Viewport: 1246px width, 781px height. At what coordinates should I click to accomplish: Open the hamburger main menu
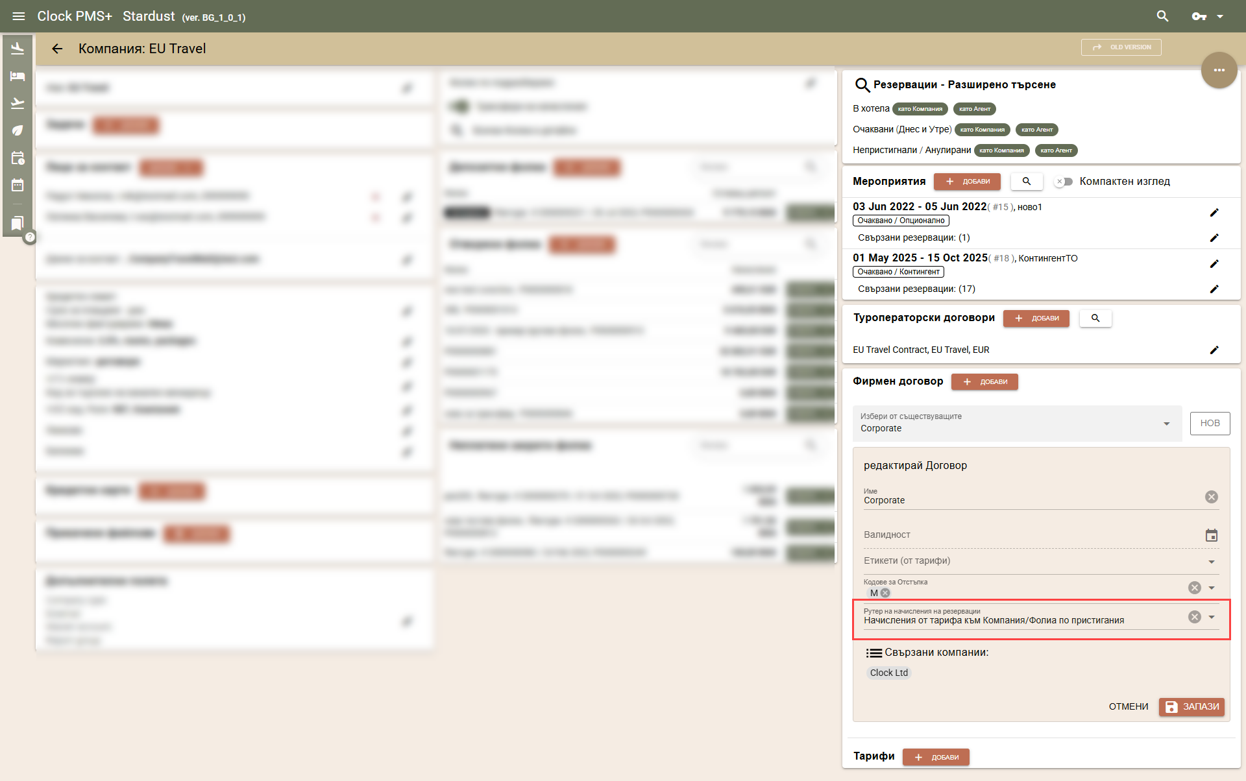[x=18, y=16]
